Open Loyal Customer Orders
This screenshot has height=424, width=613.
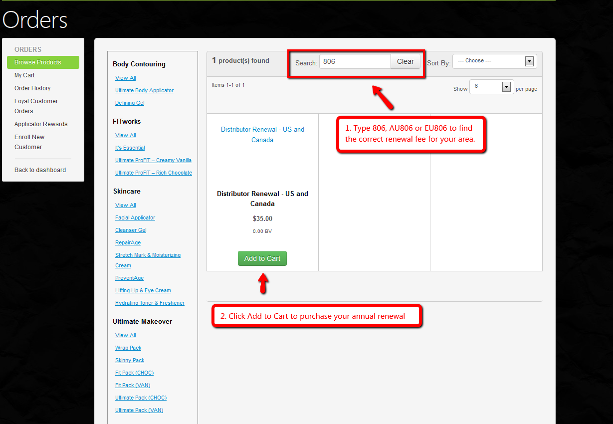(x=36, y=106)
